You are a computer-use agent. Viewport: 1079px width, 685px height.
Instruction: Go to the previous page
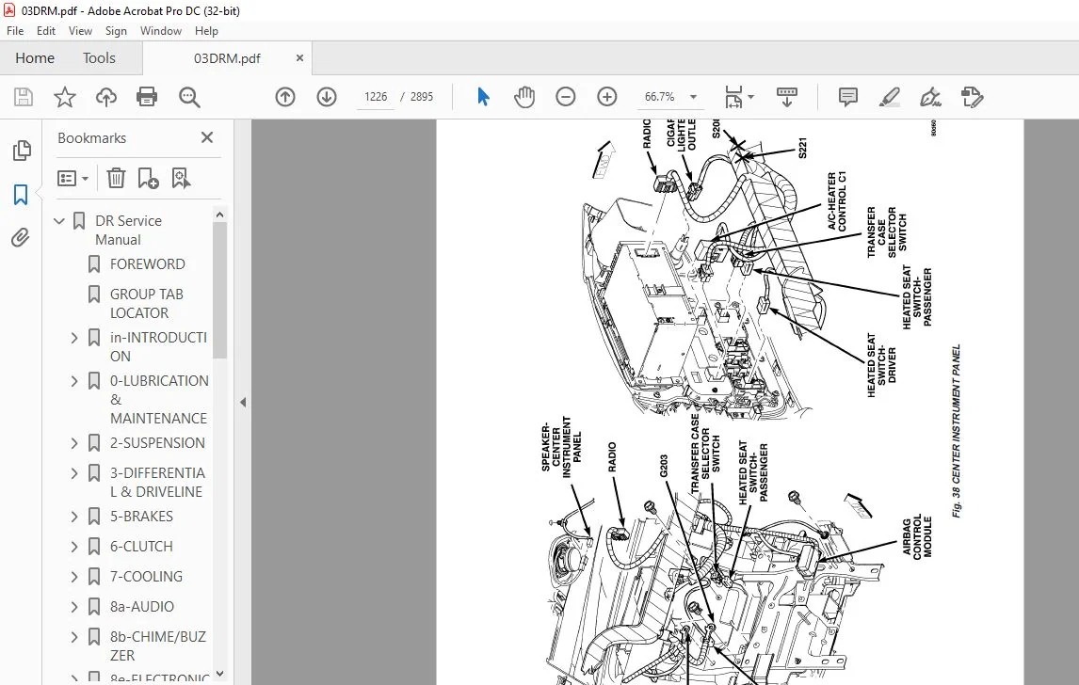tap(285, 97)
